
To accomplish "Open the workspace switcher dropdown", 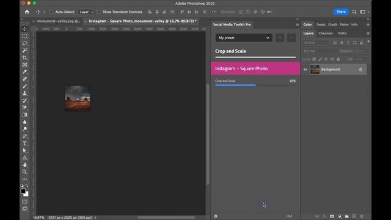I will (x=364, y=12).
